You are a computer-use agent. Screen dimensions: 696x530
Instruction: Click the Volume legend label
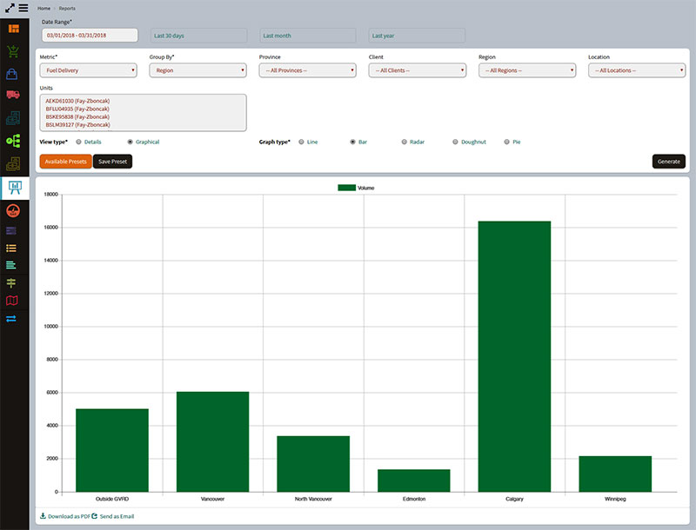[x=365, y=188]
